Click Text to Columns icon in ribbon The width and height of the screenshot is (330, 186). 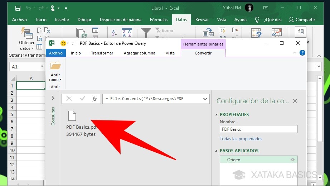coord(208,33)
